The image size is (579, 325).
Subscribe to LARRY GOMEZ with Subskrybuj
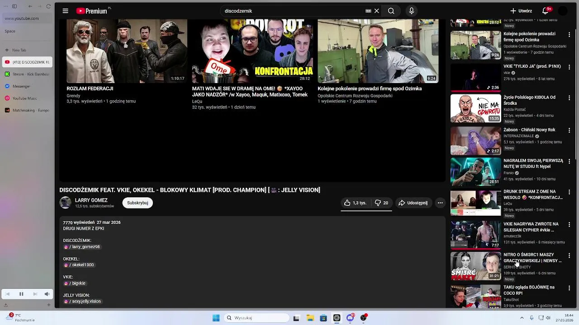coord(138,203)
